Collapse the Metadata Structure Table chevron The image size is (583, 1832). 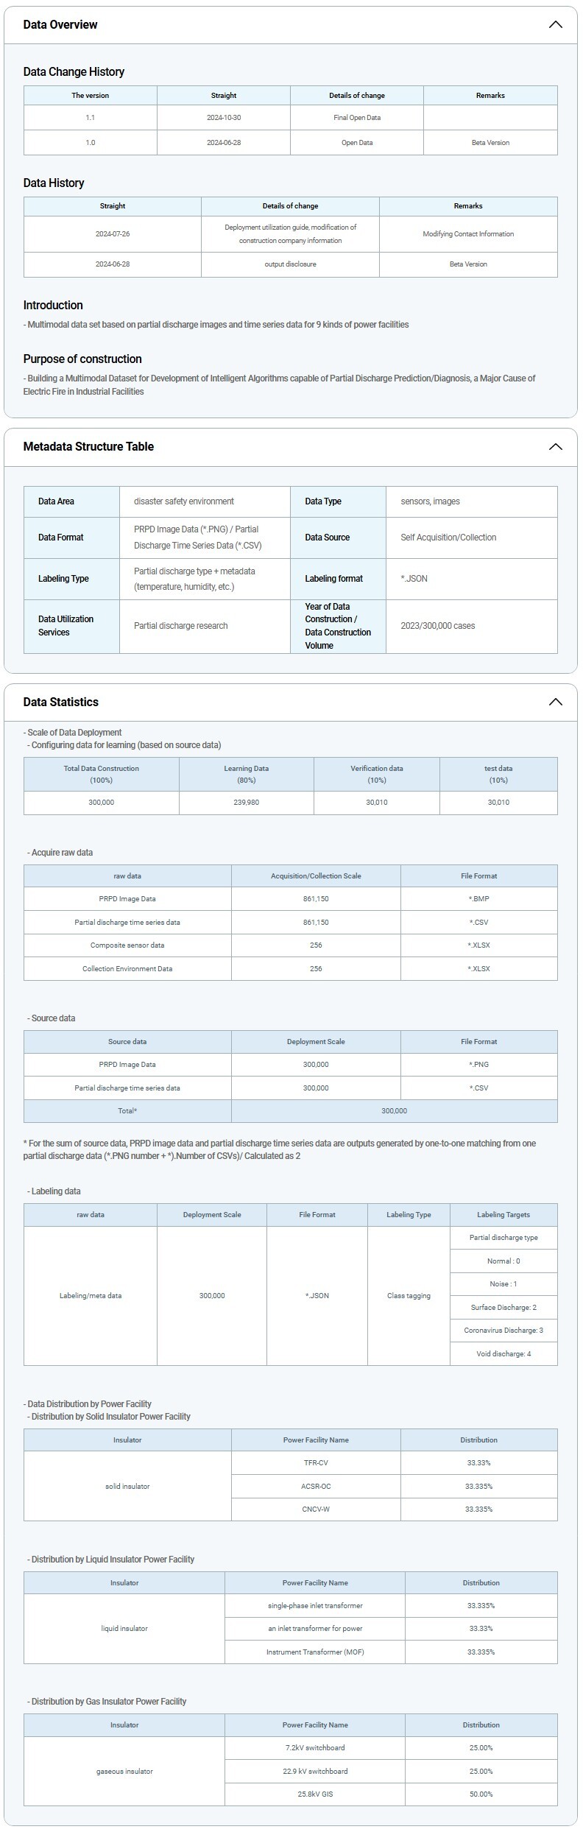click(555, 446)
